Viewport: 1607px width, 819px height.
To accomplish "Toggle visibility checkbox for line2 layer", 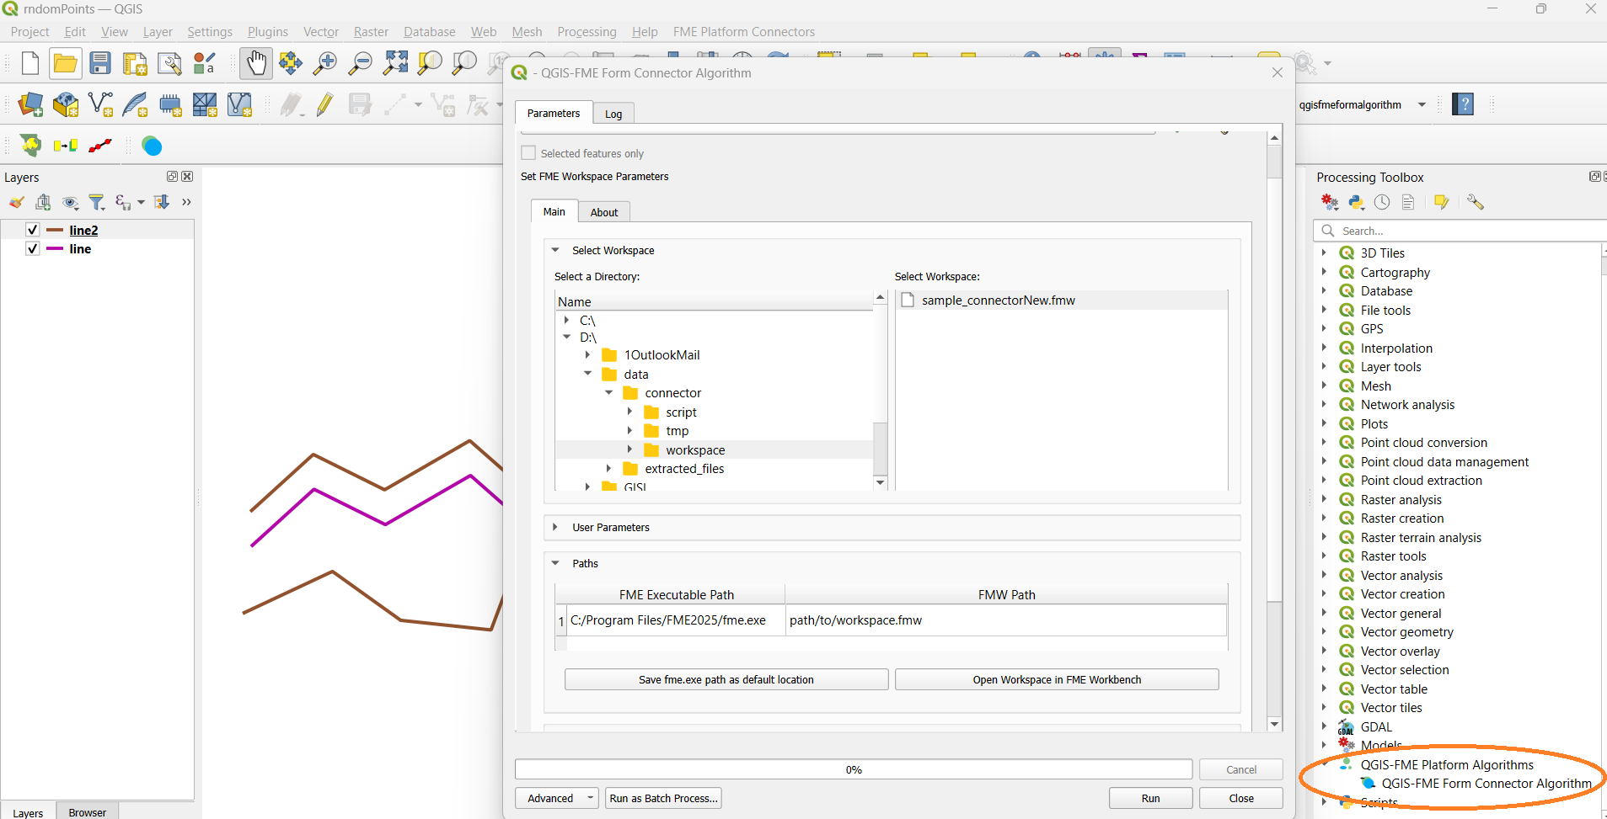I will tap(33, 230).
